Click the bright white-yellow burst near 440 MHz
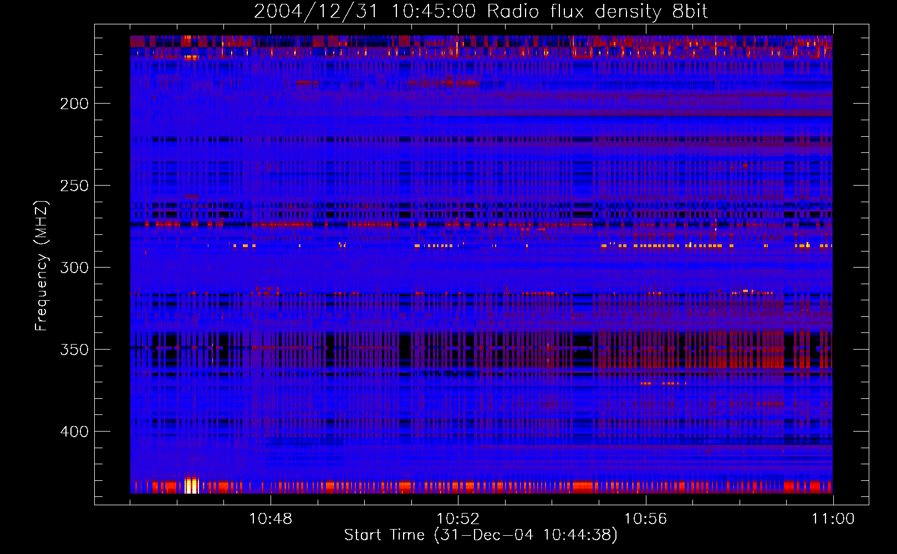This screenshot has width=897, height=554. [x=191, y=485]
